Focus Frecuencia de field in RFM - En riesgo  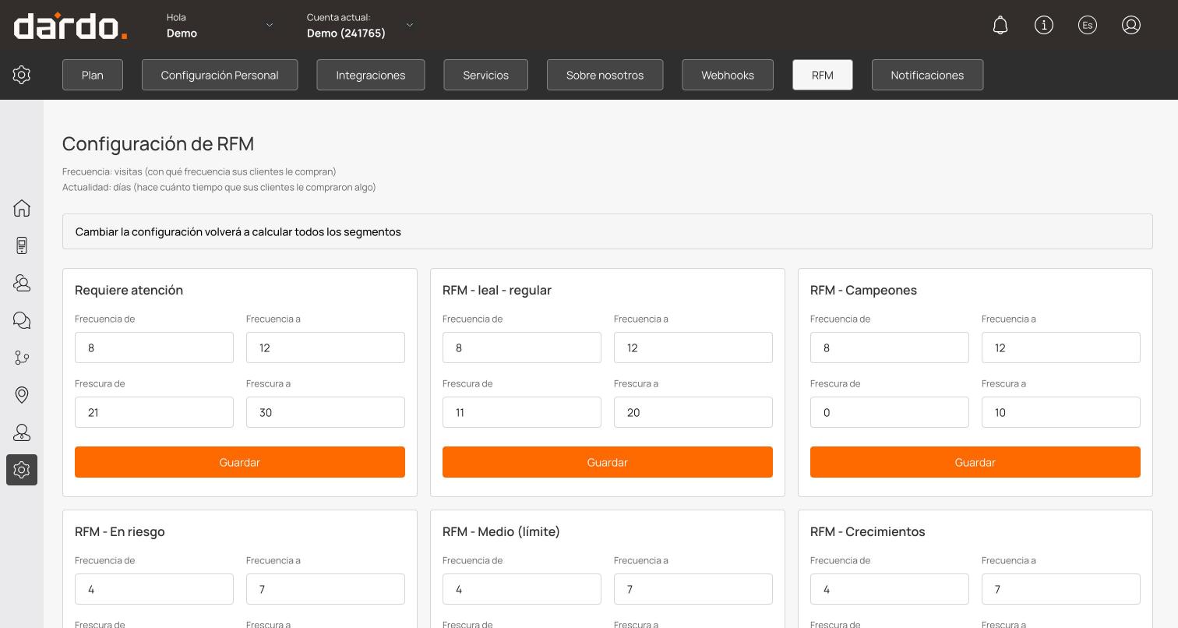154,589
